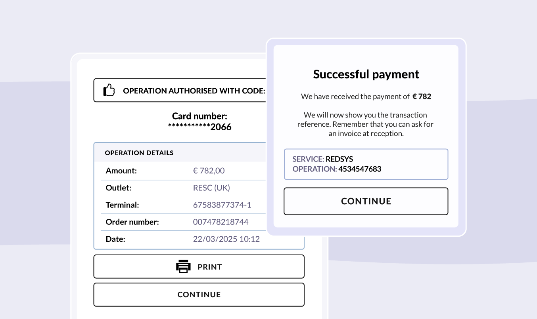The image size is (537, 319).
Task: Select the operation number '4534547683'
Action: (360, 169)
